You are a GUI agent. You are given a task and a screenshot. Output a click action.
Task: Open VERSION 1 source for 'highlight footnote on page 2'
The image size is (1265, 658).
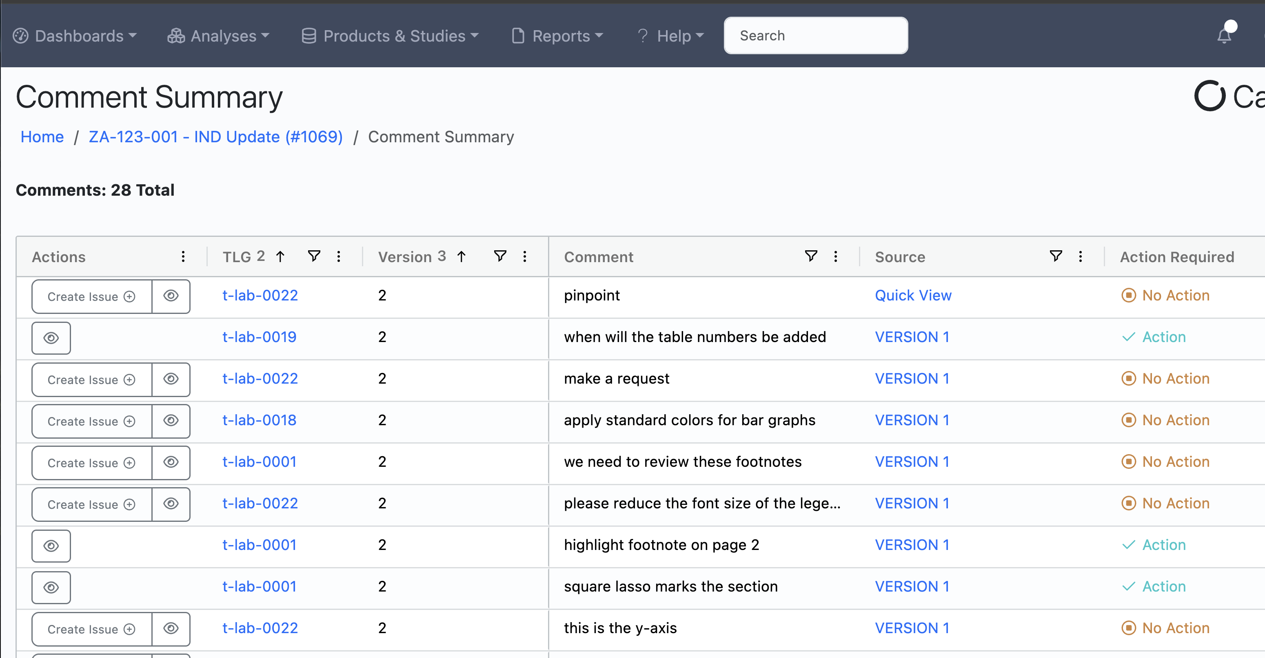click(x=912, y=545)
